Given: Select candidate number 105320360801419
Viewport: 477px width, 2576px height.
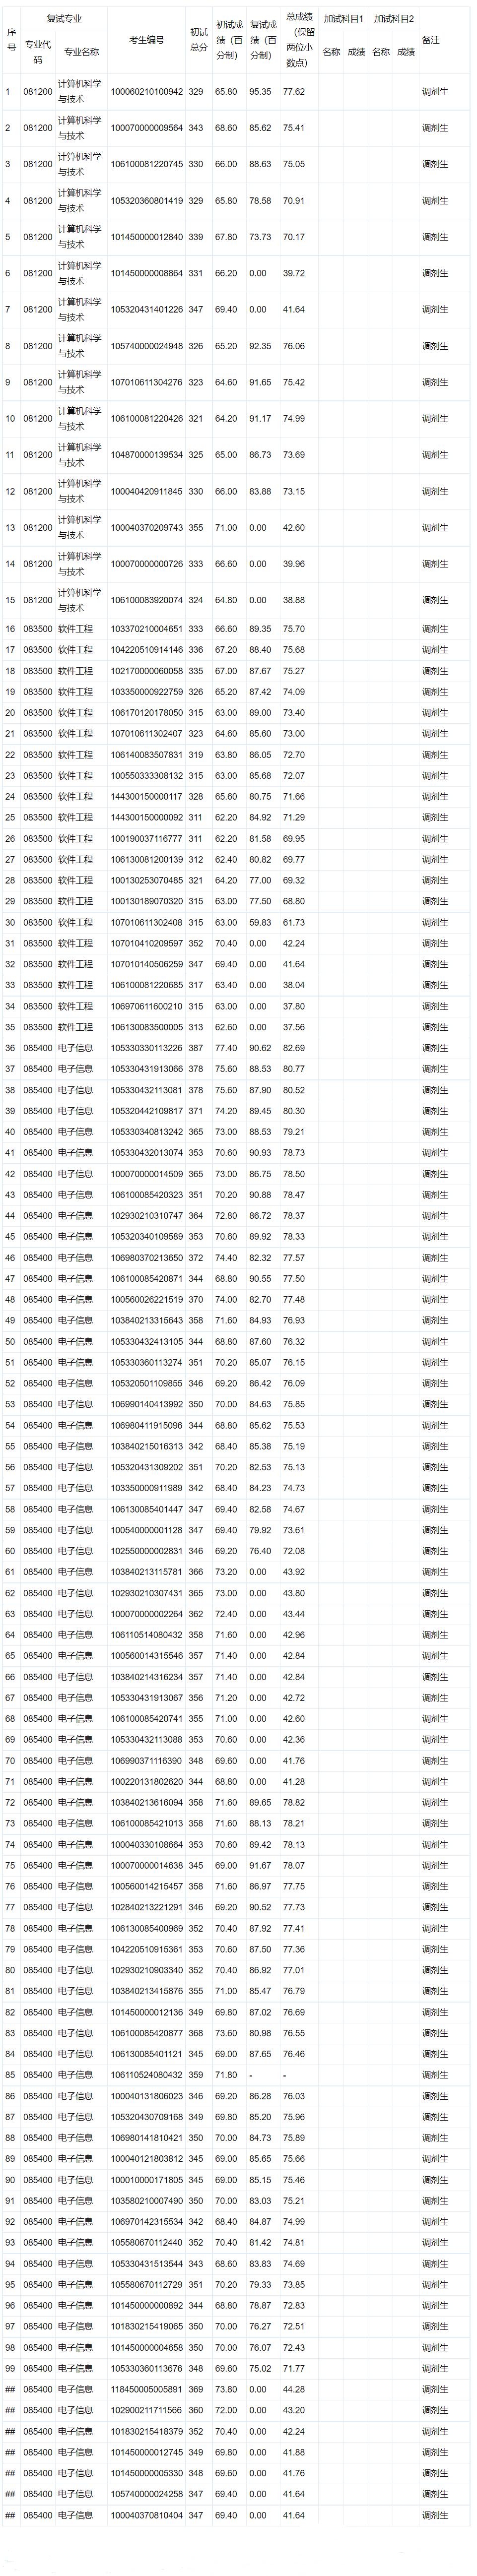Looking at the screenshot, I should 146,201.
